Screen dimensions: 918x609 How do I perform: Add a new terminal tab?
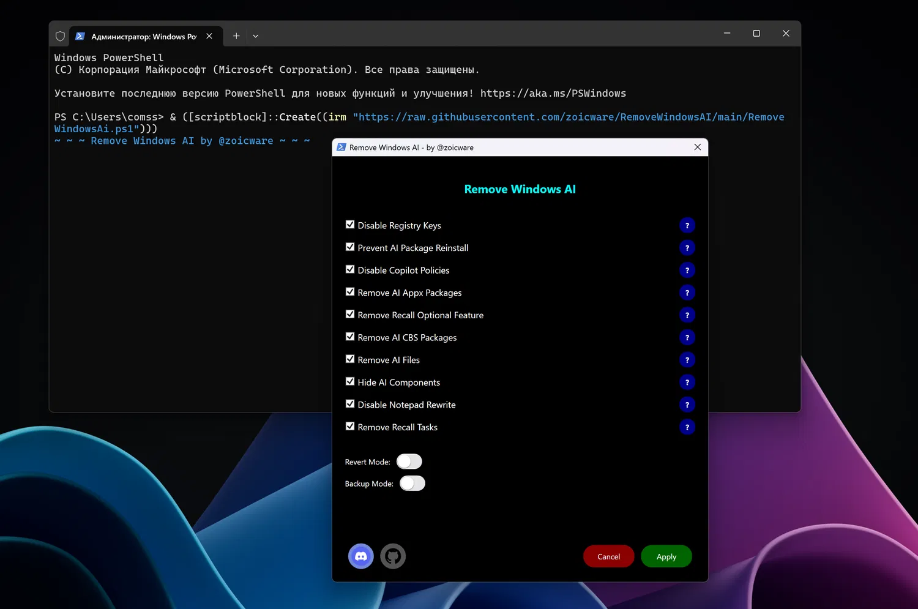tap(236, 36)
